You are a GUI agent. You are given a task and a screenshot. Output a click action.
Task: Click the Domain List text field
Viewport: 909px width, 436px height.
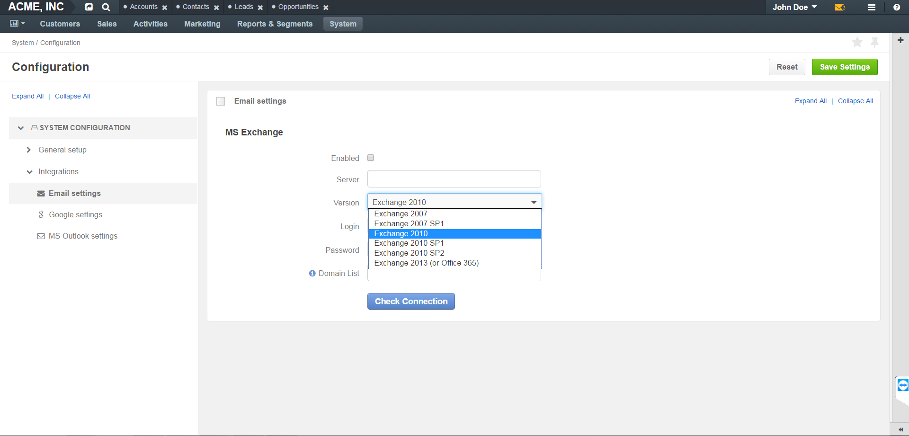(x=454, y=275)
